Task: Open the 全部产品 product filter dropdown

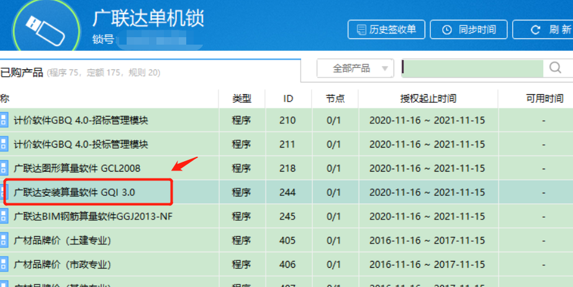Action: coord(355,68)
